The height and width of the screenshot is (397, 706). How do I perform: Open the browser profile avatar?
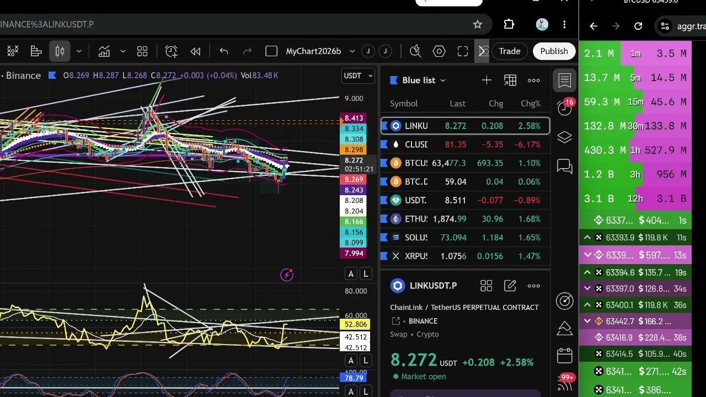(542, 24)
